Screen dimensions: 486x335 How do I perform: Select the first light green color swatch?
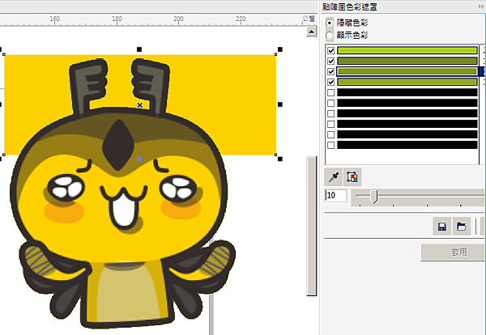(x=407, y=50)
